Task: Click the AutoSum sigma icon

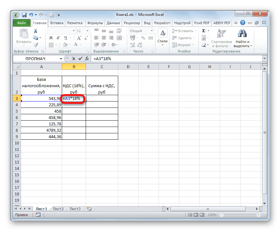Action: click(x=203, y=30)
